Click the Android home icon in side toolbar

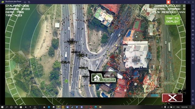193,99
